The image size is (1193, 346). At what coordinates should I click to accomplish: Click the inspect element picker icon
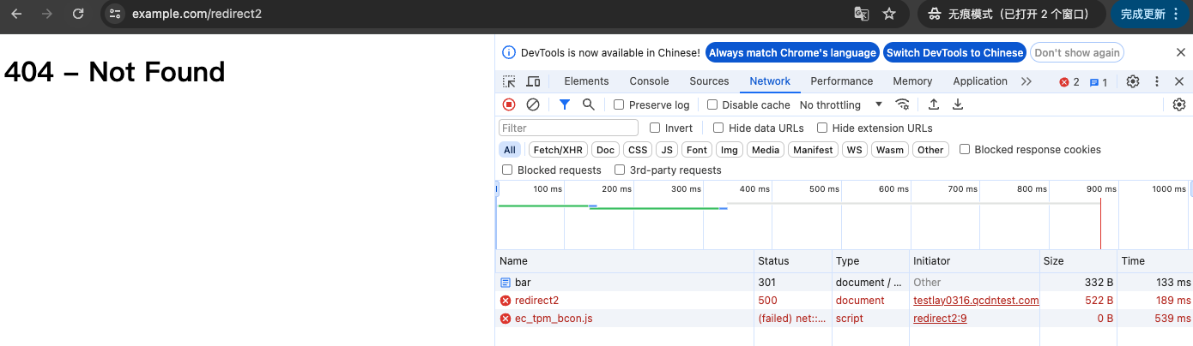pyautogui.click(x=509, y=81)
